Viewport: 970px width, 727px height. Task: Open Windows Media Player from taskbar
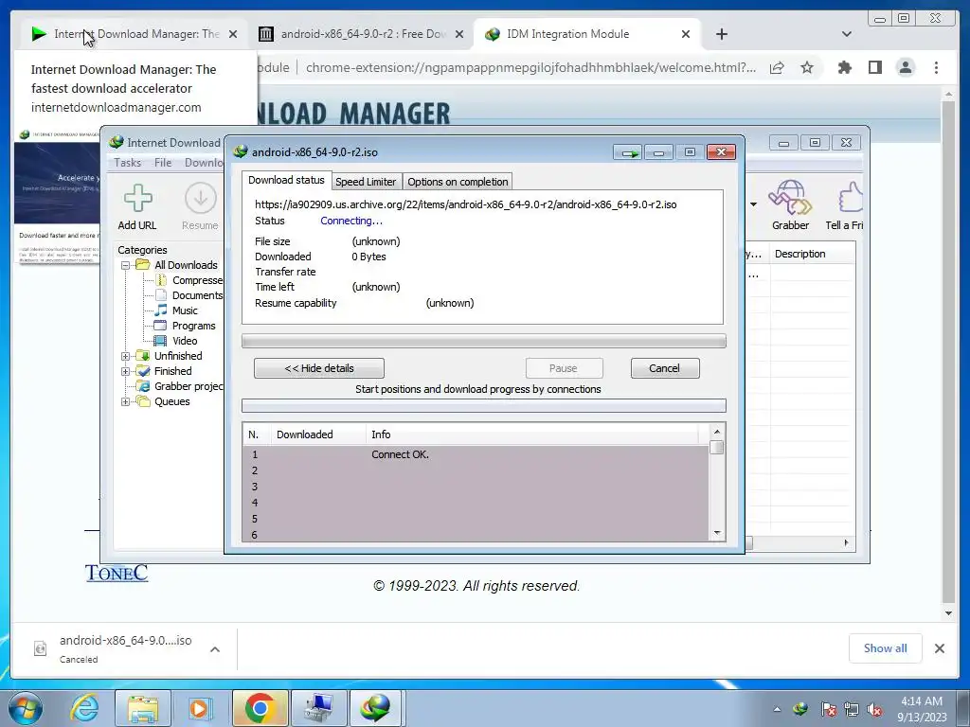199,708
